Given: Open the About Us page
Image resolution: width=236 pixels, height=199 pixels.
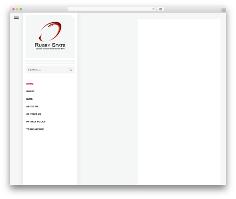Looking at the screenshot, I should pos(32,106).
